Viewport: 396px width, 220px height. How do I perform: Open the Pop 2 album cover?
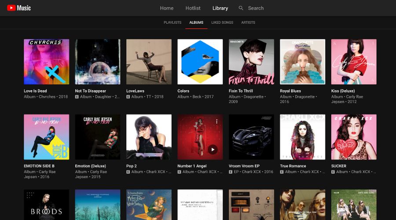[x=149, y=137]
